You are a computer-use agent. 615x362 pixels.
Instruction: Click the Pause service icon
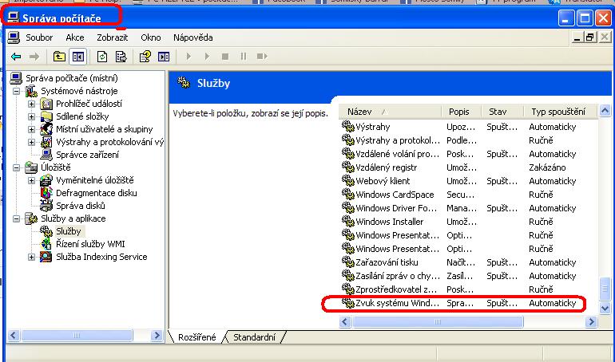coord(244,57)
